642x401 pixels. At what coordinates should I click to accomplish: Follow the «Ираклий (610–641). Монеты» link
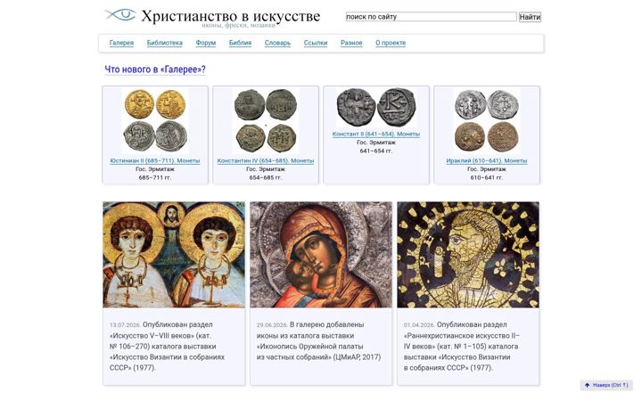pyautogui.click(x=487, y=160)
